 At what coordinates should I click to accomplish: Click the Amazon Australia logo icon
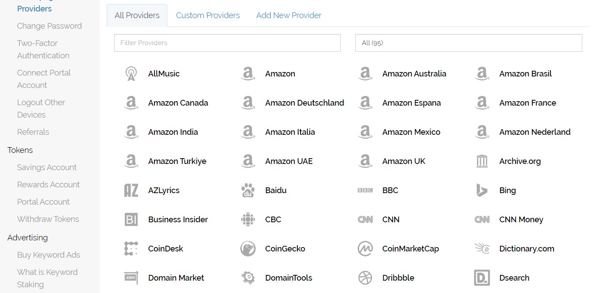pos(365,74)
